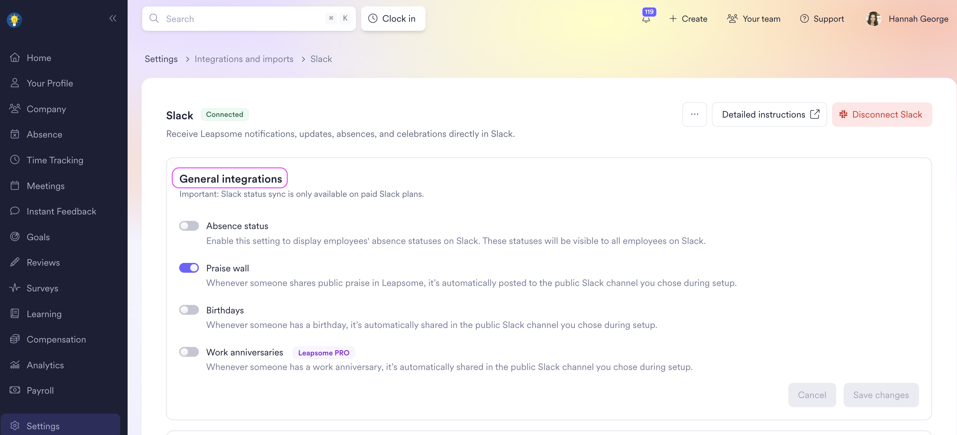Open the notifications bell with 119 badge
The height and width of the screenshot is (435, 957).
point(646,19)
